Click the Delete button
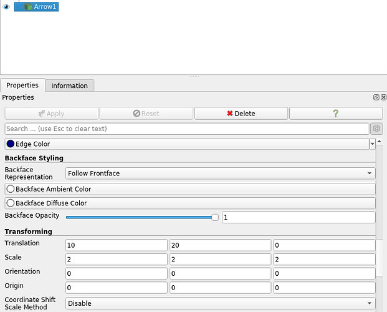Viewport: 387px width, 312px height. [x=241, y=114]
